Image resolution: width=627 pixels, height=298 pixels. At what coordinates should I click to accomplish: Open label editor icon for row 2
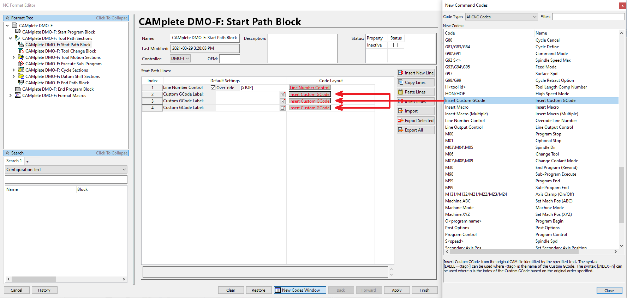283,95
